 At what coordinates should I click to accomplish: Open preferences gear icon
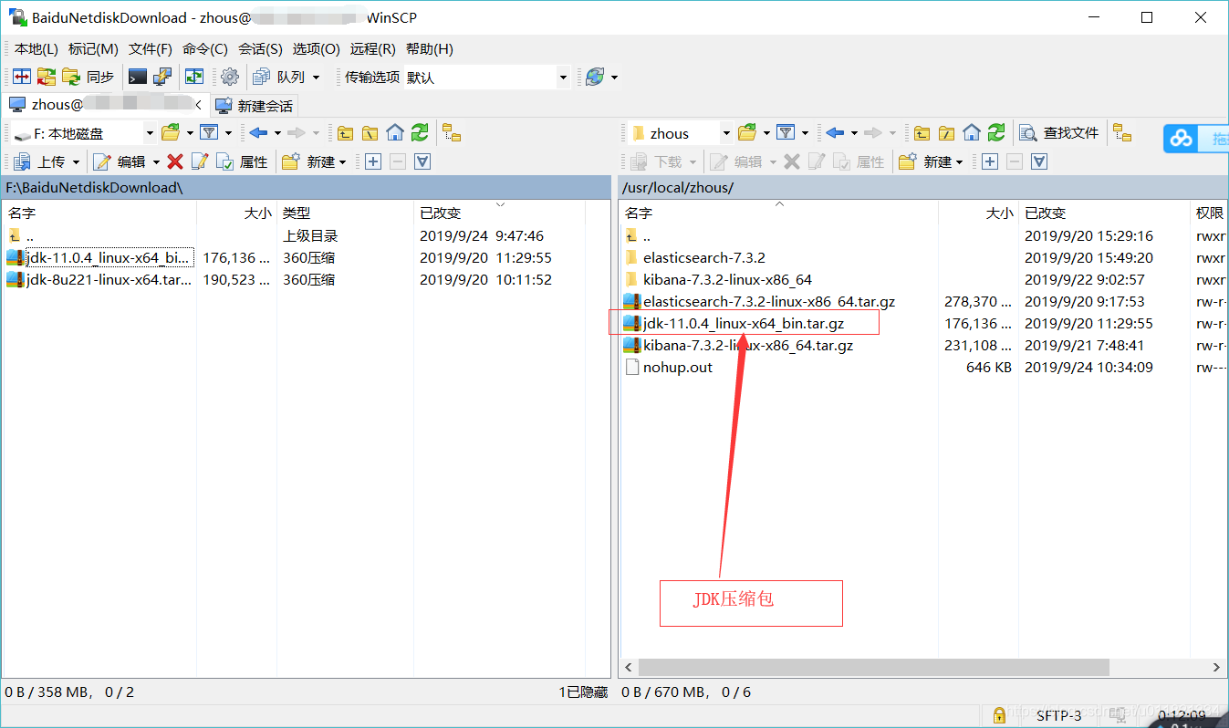click(x=230, y=78)
